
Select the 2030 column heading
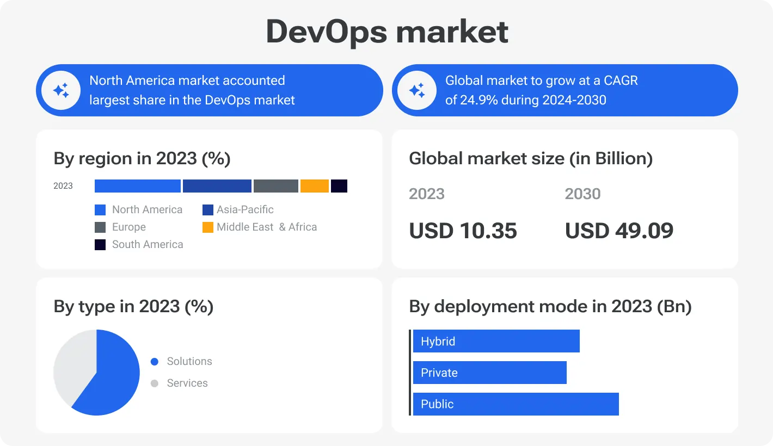pos(582,194)
